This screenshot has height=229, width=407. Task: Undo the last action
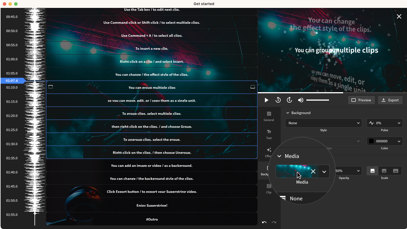pos(264,222)
